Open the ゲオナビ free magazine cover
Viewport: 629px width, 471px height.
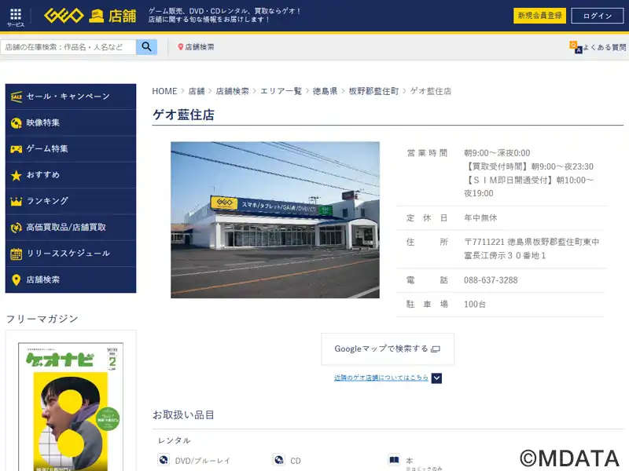pyautogui.click(x=71, y=407)
